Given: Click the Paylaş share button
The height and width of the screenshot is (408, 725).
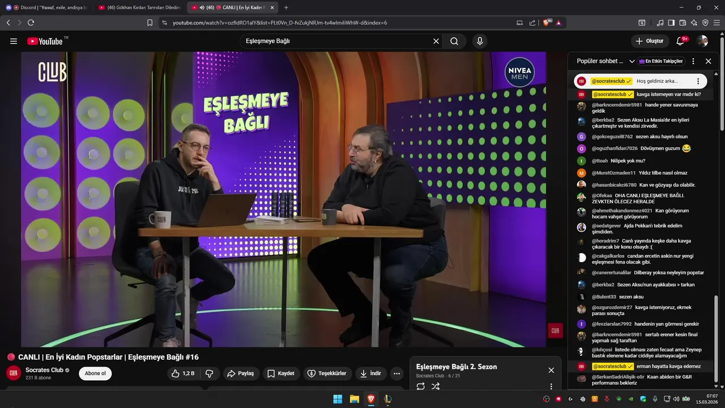Looking at the screenshot, I should [241, 373].
